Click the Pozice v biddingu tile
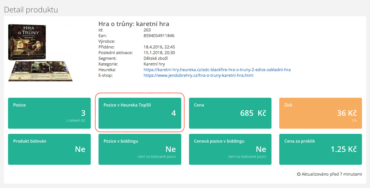 coord(140,149)
